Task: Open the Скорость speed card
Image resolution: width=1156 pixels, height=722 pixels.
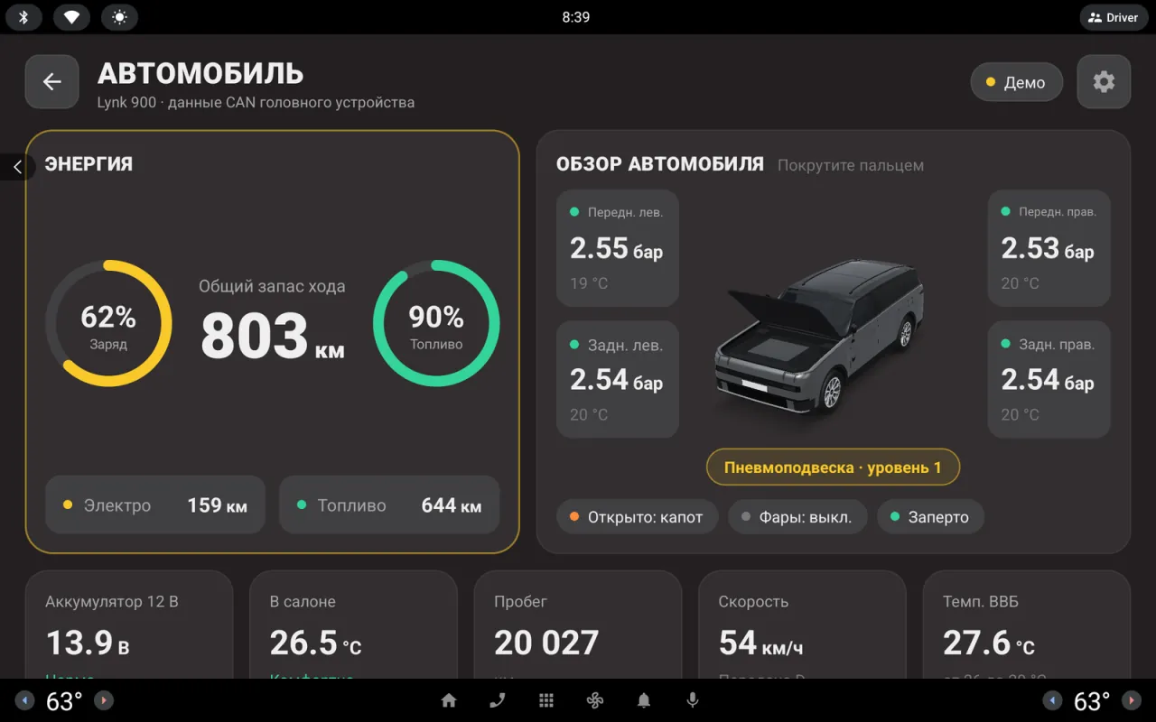Action: pos(802,625)
